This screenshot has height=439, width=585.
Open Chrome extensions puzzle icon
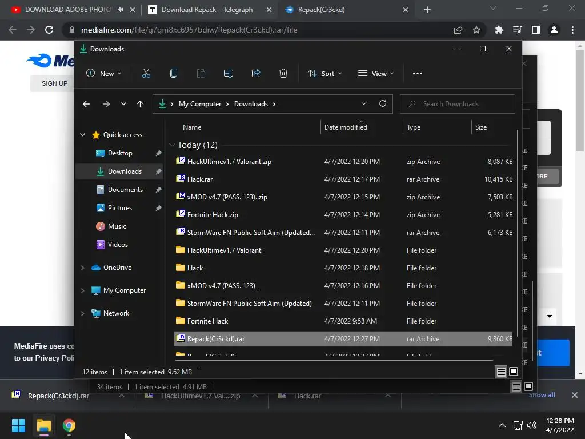pyautogui.click(x=499, y=30)
